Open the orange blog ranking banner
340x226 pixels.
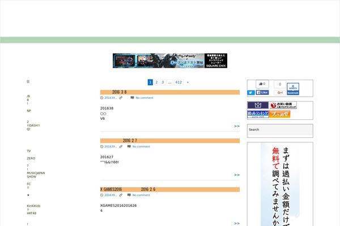coord(279,114)
